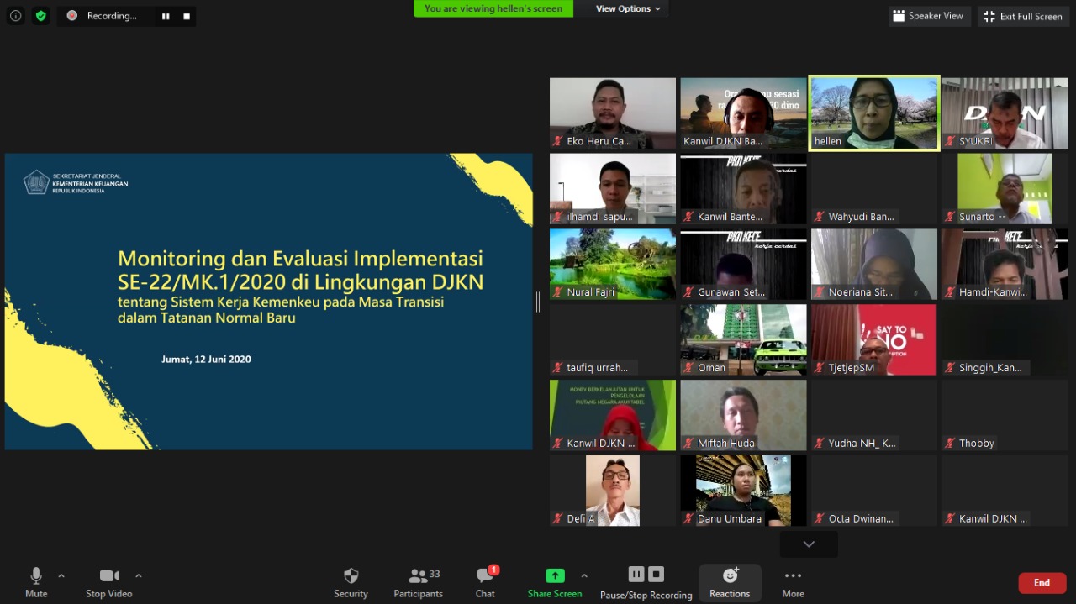
Task: Open the Reactions menu
Action: 730,576
